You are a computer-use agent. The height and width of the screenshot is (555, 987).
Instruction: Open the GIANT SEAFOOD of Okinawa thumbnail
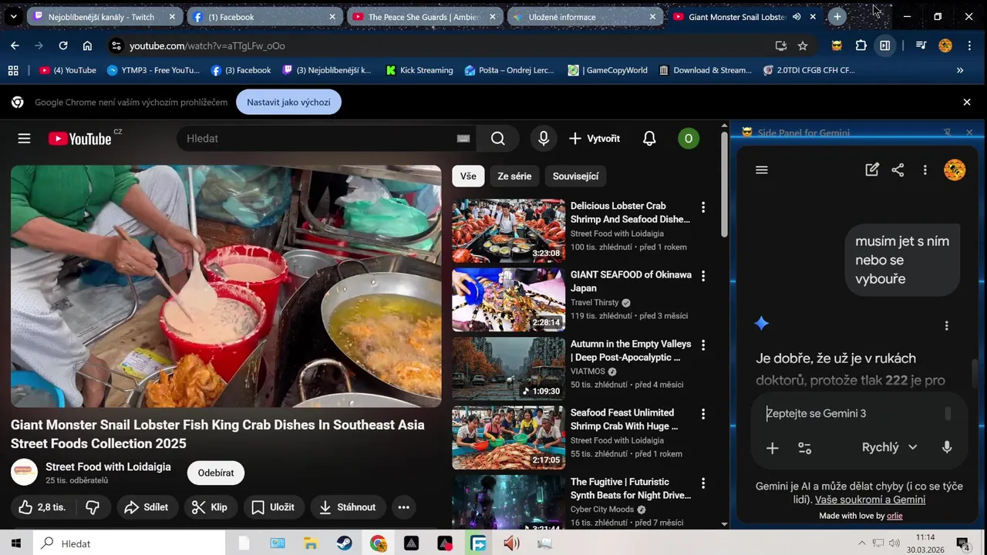click(x=508, y=300)
